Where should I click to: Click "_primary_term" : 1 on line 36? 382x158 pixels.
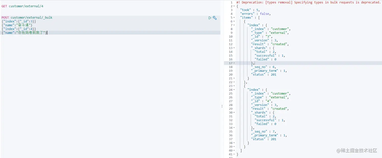pyautogui.click(x=269, y=135)
